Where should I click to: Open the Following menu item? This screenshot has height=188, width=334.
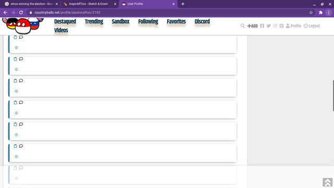(x=148, y=21)
